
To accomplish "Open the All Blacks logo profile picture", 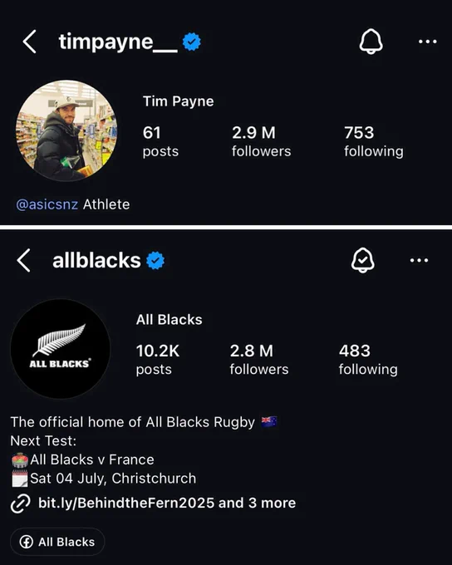I will [61, 348].
